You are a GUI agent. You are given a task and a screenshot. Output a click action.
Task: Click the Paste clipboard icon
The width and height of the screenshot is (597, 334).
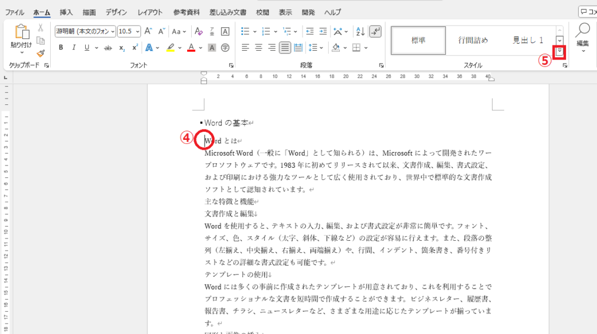point(22,32)
